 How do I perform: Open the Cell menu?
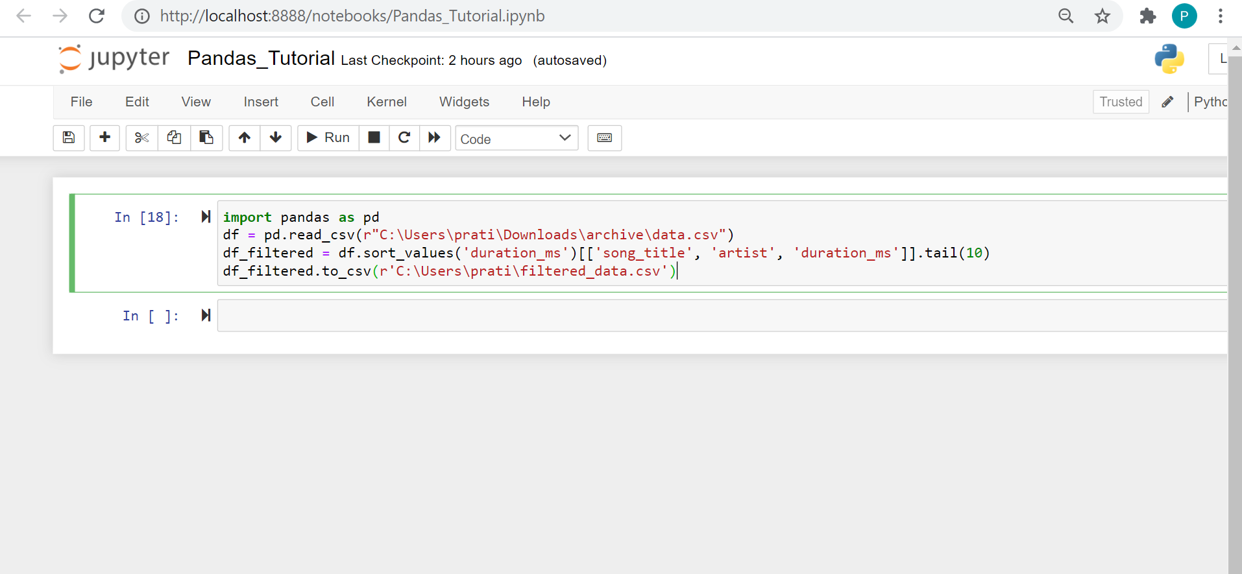tap(323, 102)
